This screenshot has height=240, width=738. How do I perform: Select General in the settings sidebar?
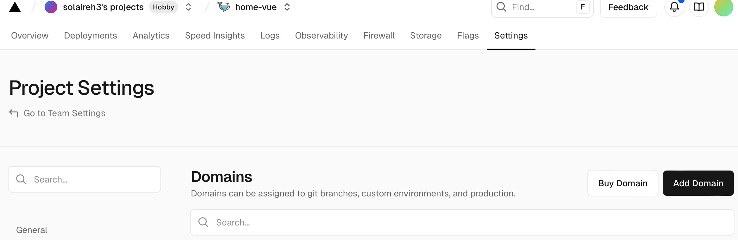(x=32, y=230)
